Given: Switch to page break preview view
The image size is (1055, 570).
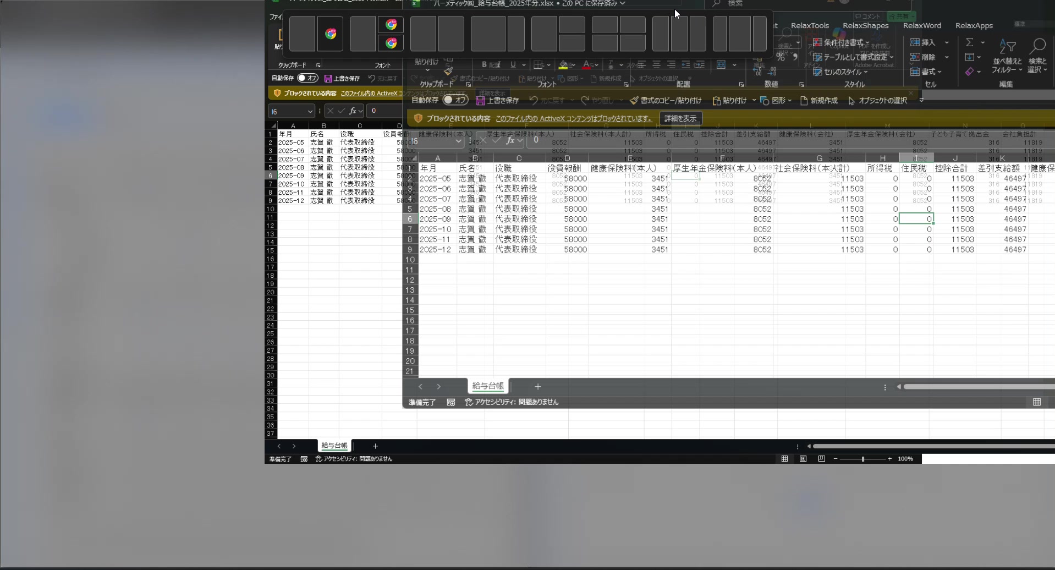Looking at the screenshot, I should (x=821, y=459).
